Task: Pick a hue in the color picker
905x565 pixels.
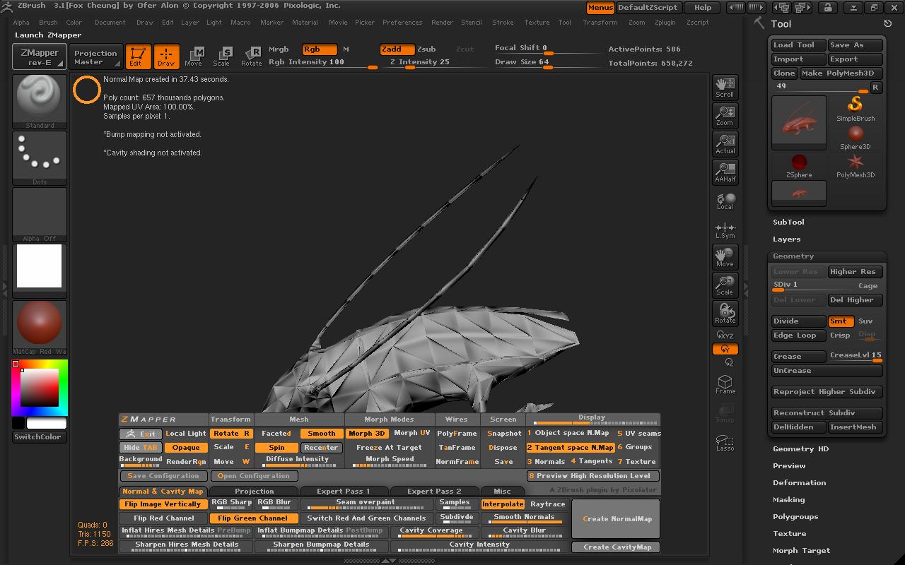Action: coord(40,387)
